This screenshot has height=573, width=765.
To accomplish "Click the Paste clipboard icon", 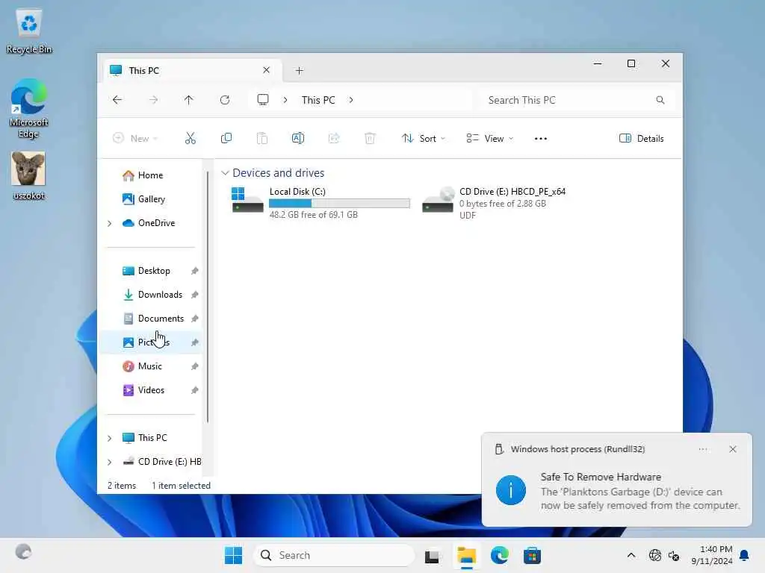I will (262, 138).
